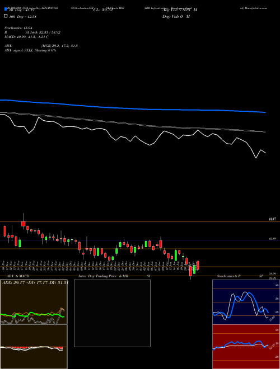The width and height of the screenshot is (280, 369).
Task: Click the 'ADX & MACD' panel title
Action: coord(18,276)
